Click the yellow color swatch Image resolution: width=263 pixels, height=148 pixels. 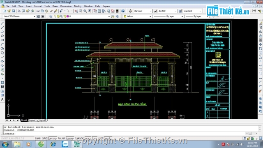coord(125,16)
